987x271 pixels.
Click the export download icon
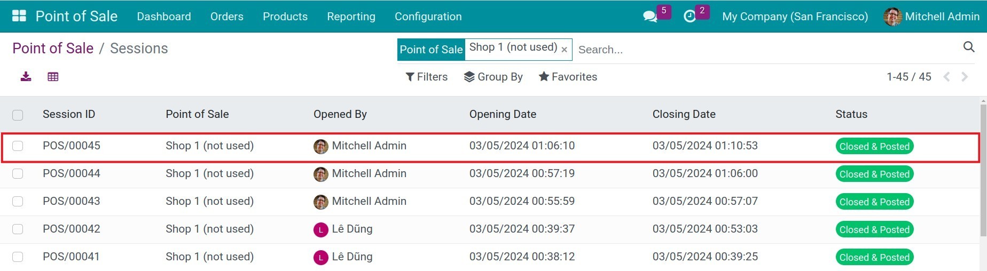pos(26,77)
